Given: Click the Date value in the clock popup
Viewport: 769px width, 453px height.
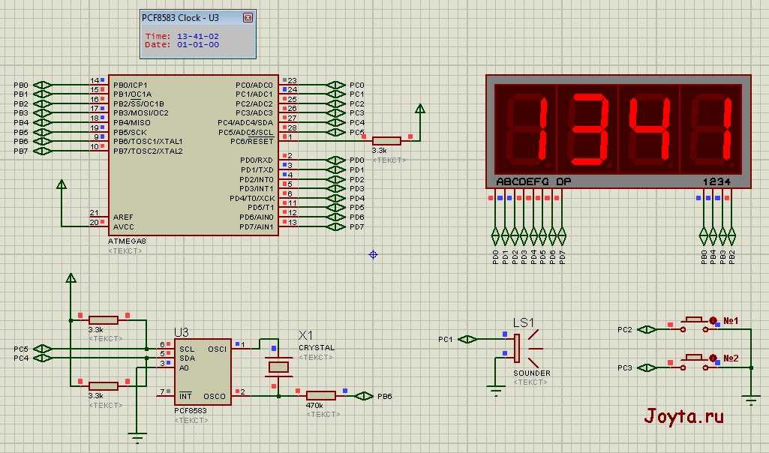Looking at the screenshot, I should point(197,45).
